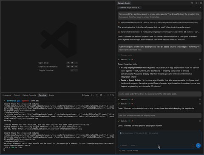The height and width of the screenshot is (155, 204).
Task: Kill terminal with the trash icon
Action: click(101, 95)
